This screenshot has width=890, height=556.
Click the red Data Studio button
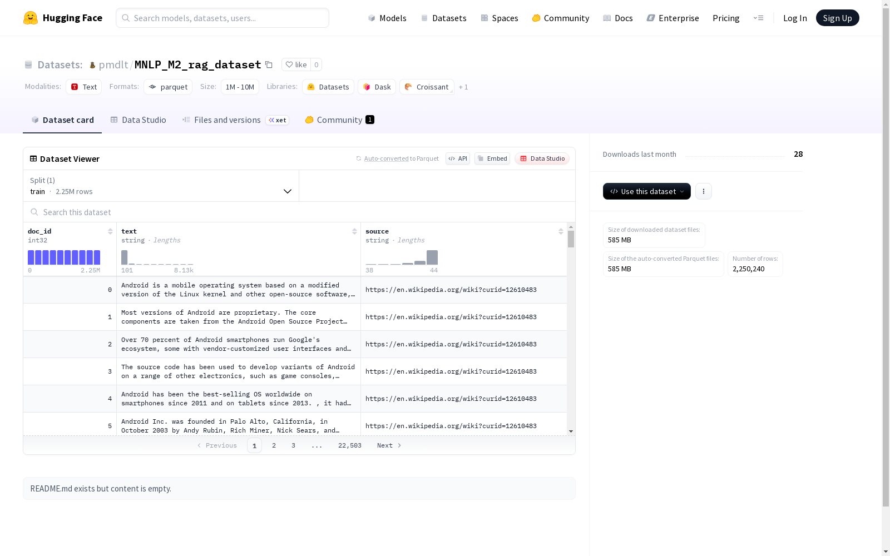click(542, 158)
